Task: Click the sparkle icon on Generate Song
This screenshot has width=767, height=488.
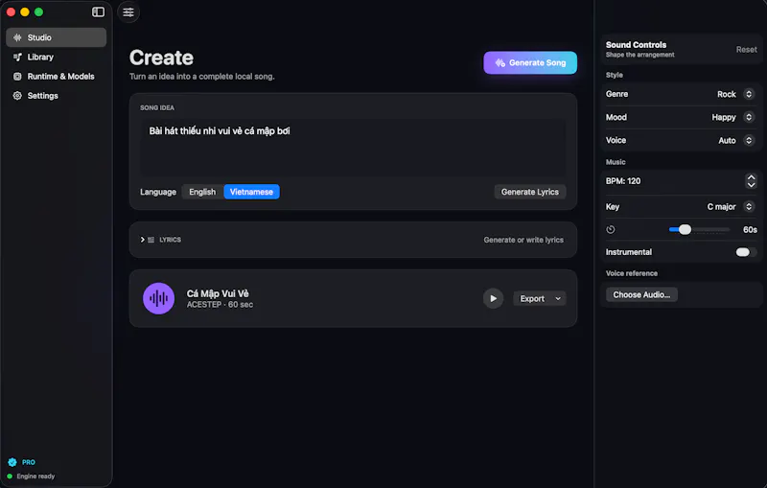Action: click(500, 62)
